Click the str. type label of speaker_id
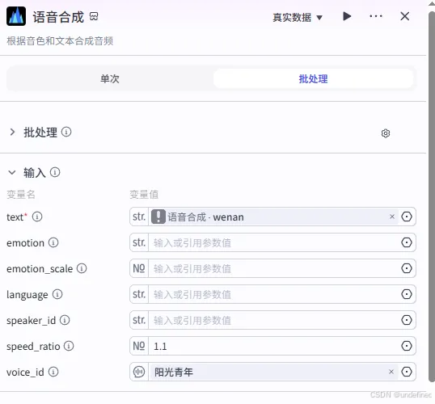This screenshot has height=404, width=435. coord(139,320)
